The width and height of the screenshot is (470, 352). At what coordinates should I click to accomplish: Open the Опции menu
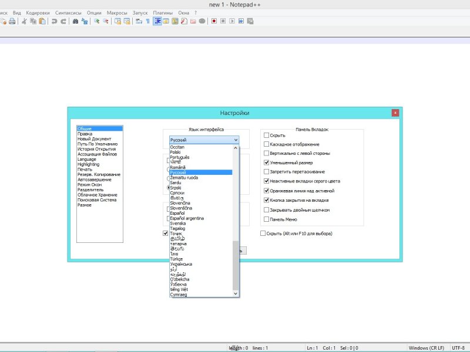click(x=94, y=13)
